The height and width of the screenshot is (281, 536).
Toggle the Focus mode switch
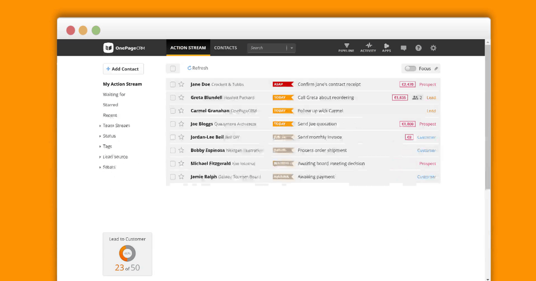pyautogui.click(x=410, y=69)
